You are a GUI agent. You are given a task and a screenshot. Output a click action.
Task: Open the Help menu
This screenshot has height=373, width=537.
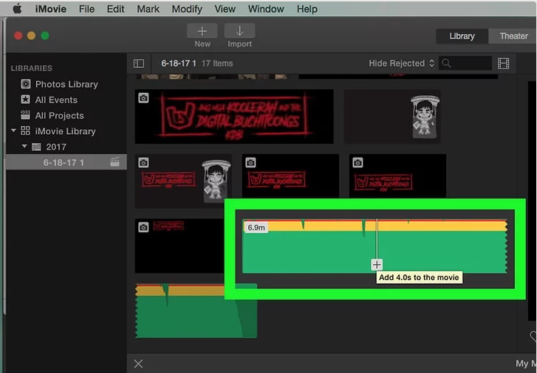pos(307,9)
